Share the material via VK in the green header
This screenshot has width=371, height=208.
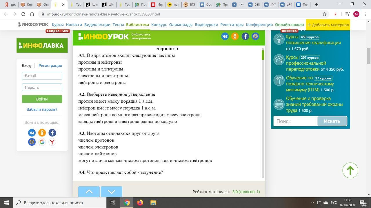click(x=225, y=36)
